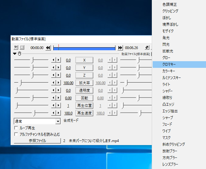The width and height of the screenshot is (206, 169).
Task: Open the 参照ファイル file browser button
Action: [37, 141]
